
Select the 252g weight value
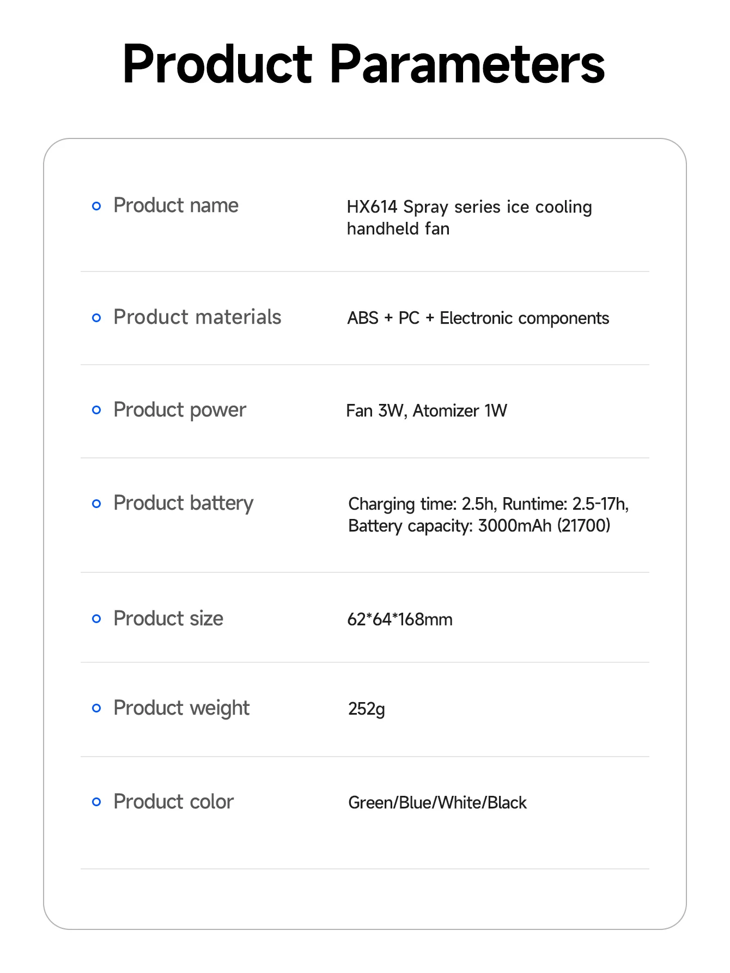(367, 709)
